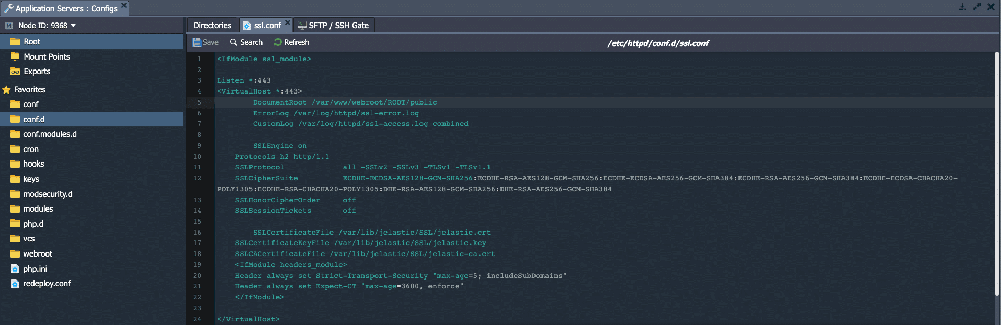
Task: Open Exports in the sidebar
Action: click(x=37, y=72)
